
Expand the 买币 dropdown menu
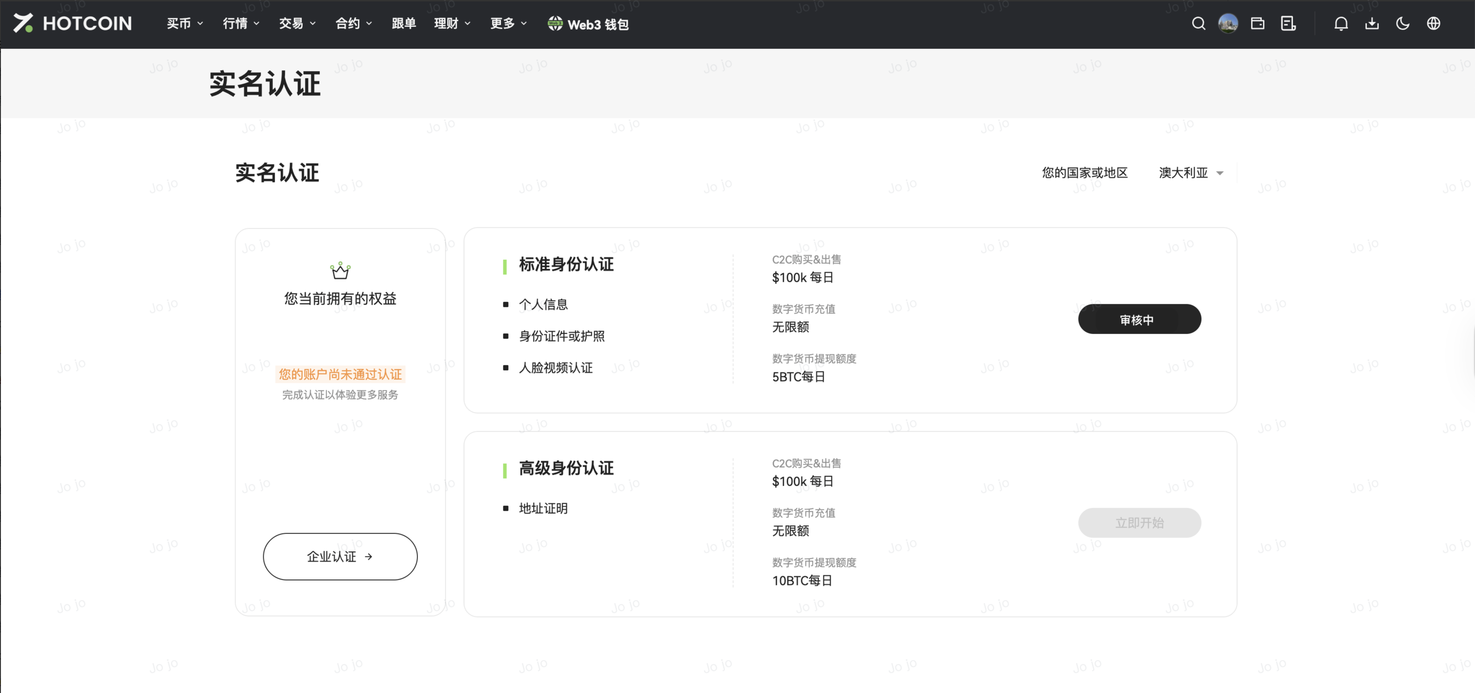pos(184,24)
